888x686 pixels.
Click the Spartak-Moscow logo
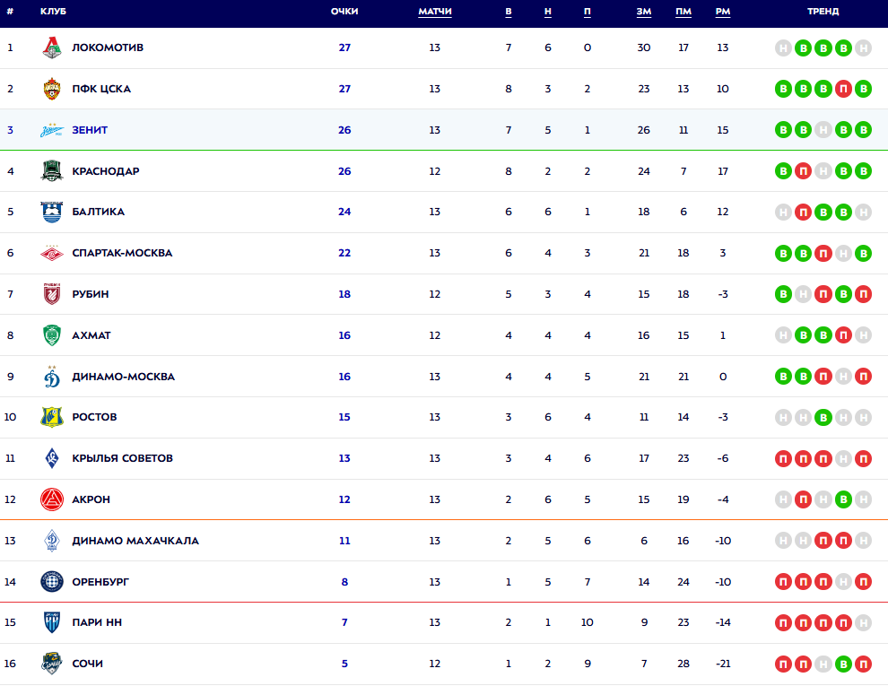[52, 253]
